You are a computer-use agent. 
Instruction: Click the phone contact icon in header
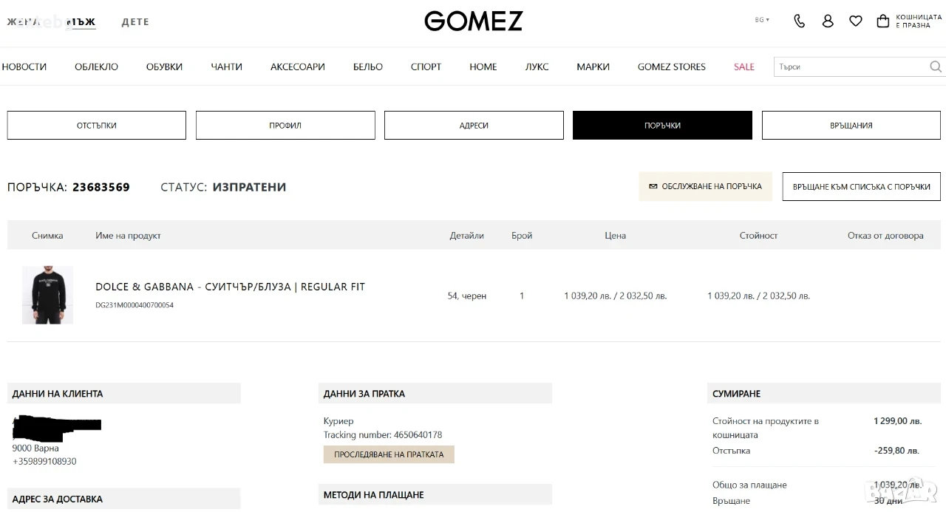799,21
